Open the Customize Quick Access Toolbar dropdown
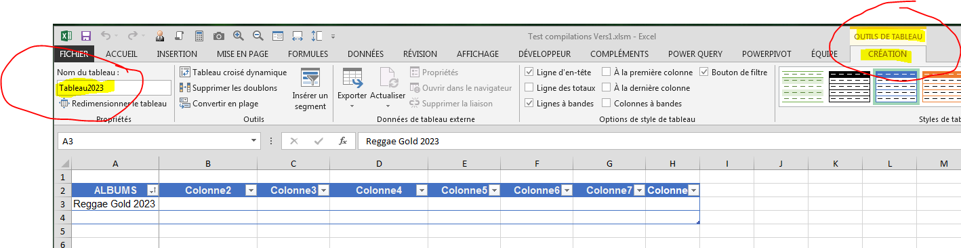 point(333,37)
